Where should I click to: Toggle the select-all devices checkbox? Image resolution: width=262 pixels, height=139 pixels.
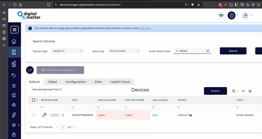pyautogui.click(x=34, y=100)
